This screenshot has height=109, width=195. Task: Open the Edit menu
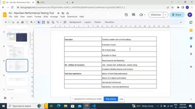point(16,17)
